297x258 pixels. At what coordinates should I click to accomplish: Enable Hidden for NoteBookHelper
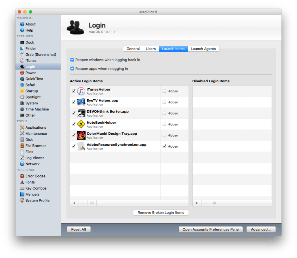tap(164, 124)
